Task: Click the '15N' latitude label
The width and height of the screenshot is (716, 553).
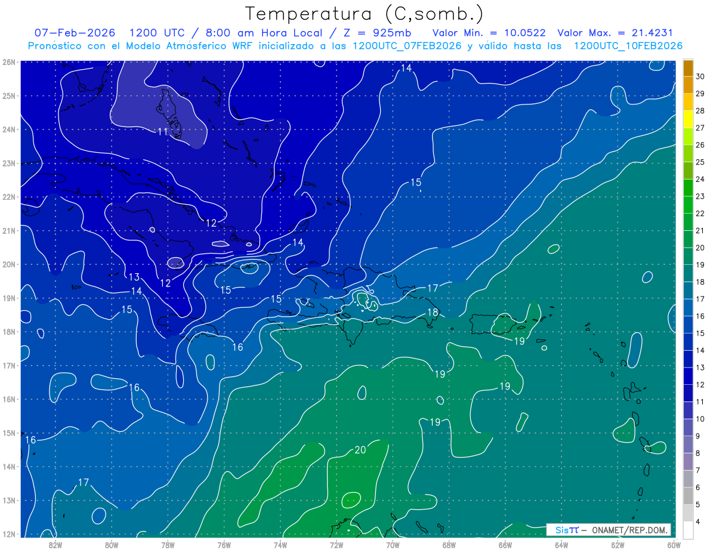Action: pyautogui.click(x=8, y=433)
